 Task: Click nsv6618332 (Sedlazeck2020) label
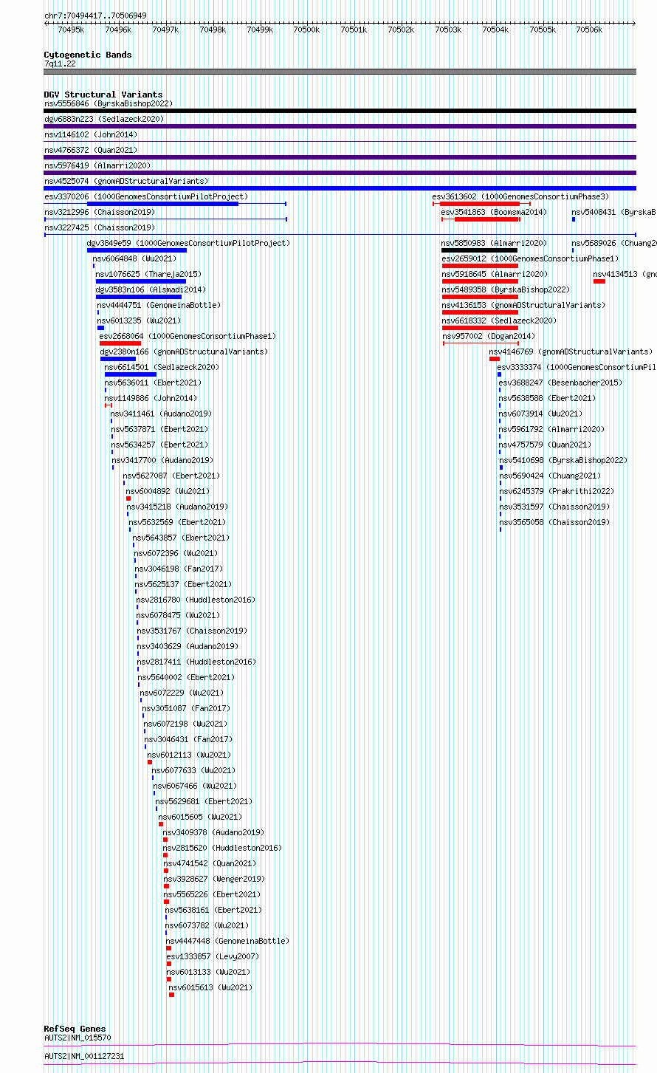[x=499, y=320]
